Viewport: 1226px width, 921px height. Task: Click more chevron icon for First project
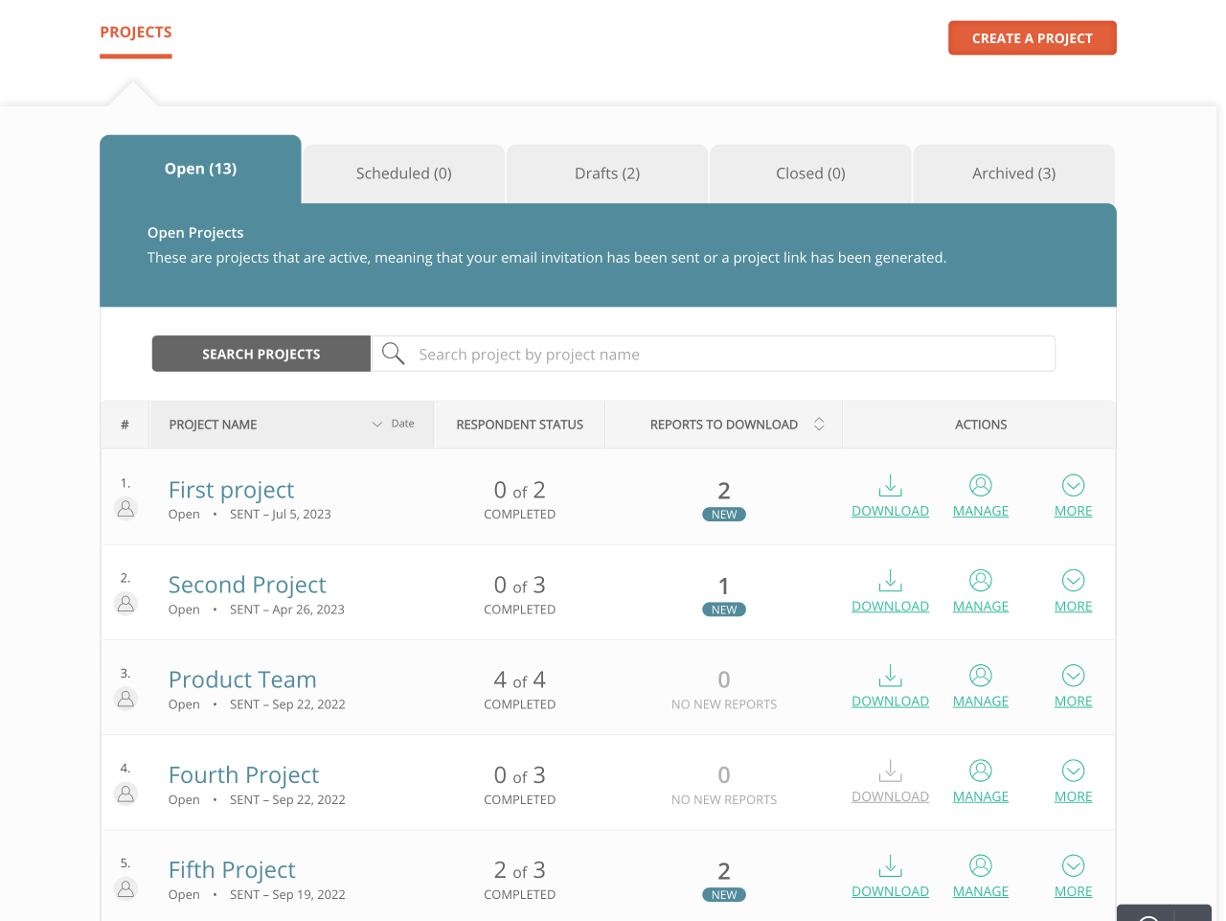(1074, 485)
